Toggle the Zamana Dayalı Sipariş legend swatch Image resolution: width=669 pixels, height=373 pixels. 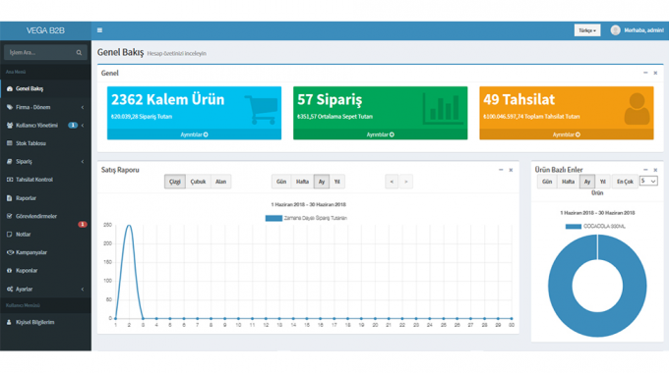pyautogui.click(x=274, y=218)
